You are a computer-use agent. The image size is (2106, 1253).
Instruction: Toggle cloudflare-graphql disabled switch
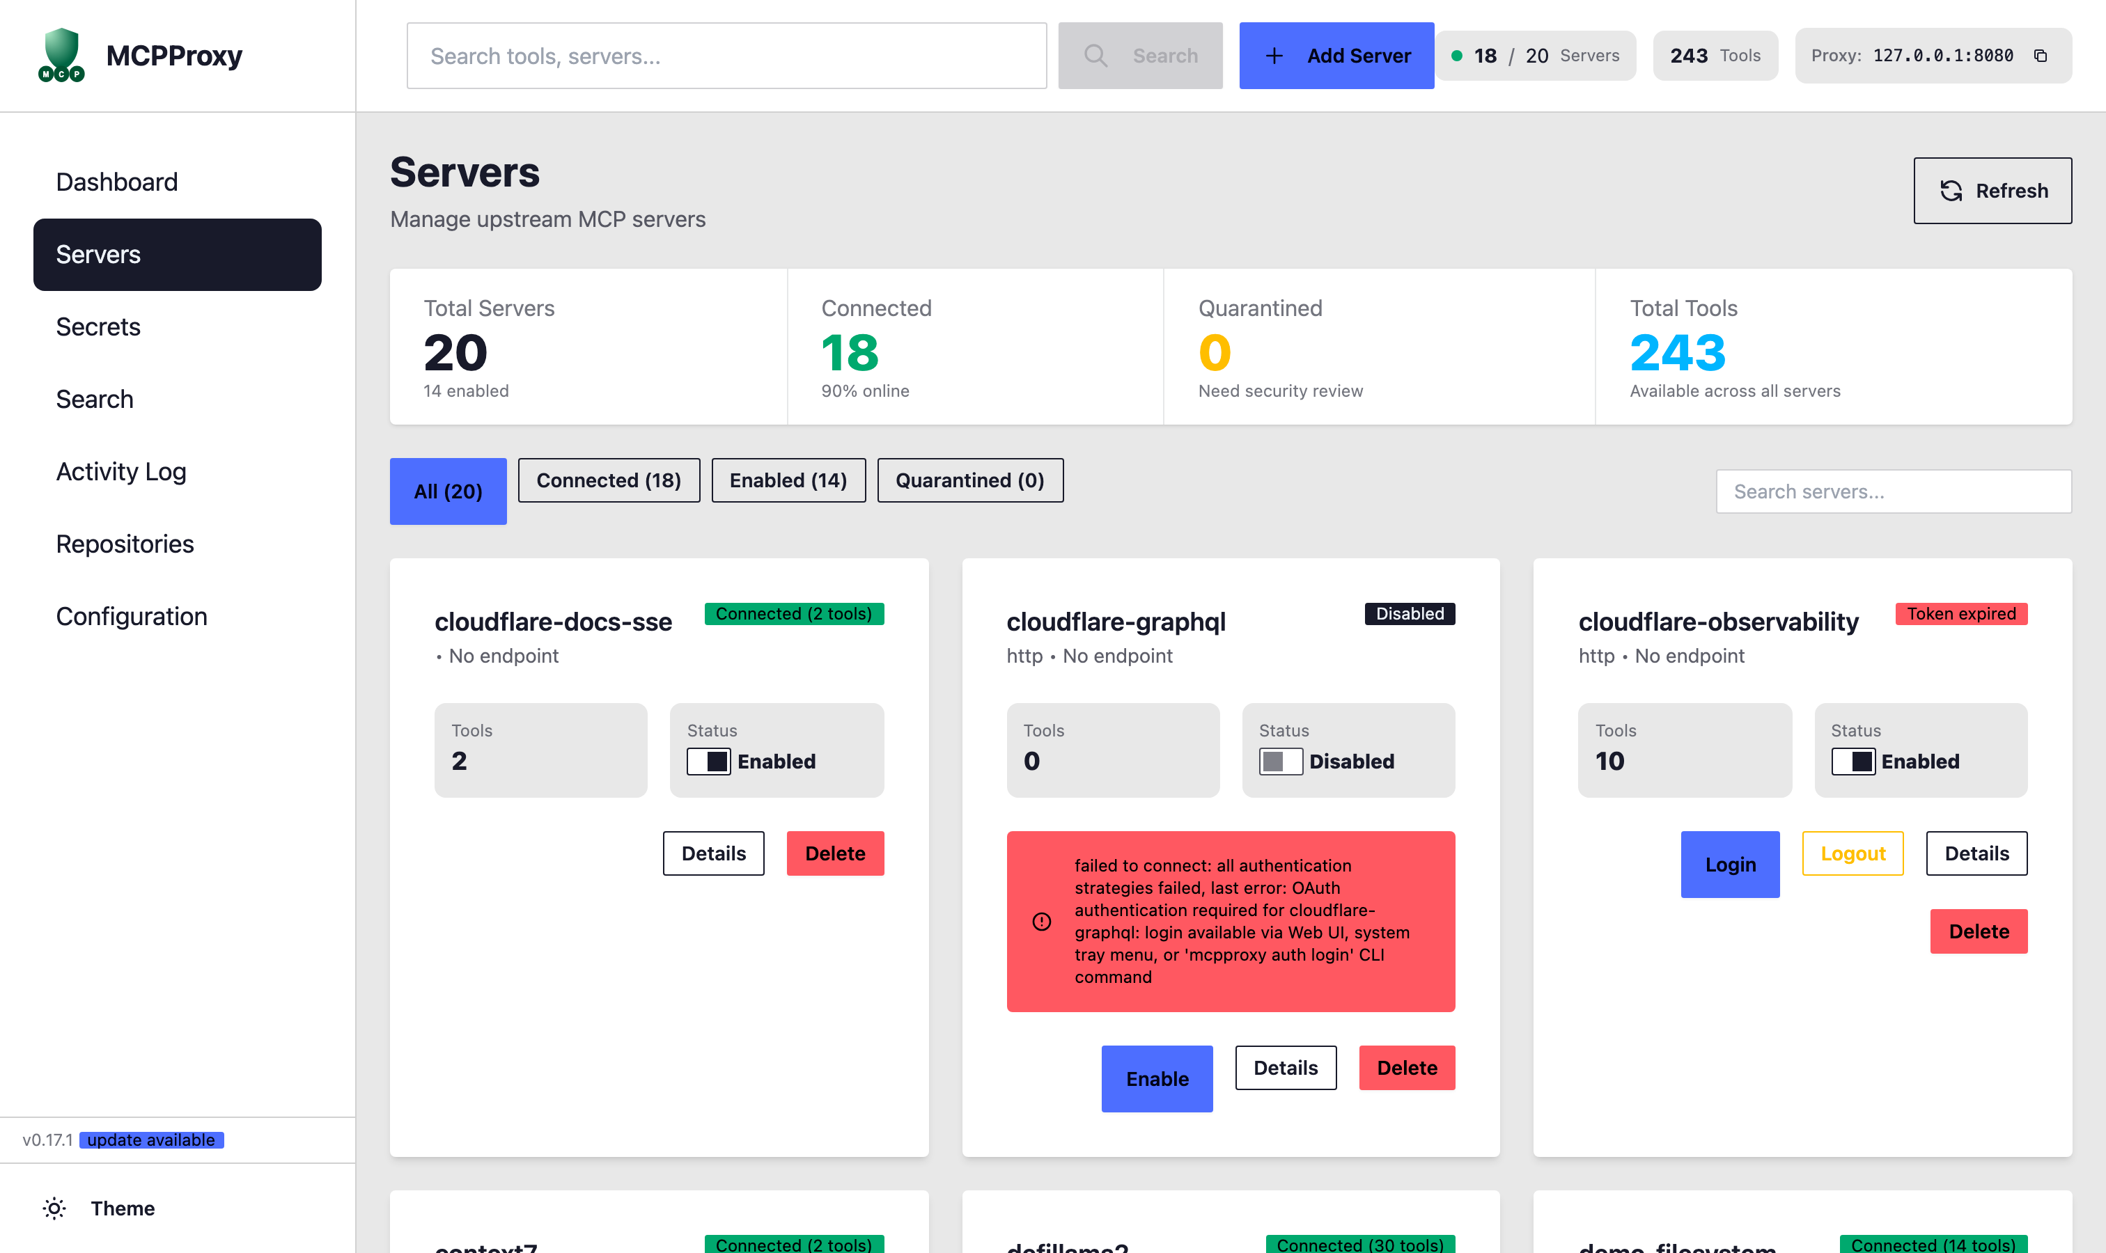click(x=1280, y=762)
